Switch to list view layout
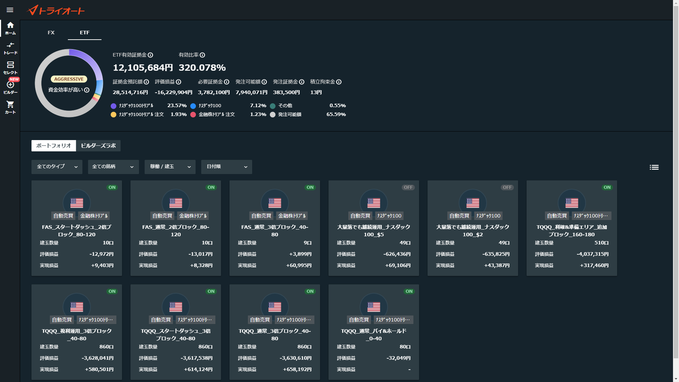This screenshot has height=382, width=679. click(654, 167)
